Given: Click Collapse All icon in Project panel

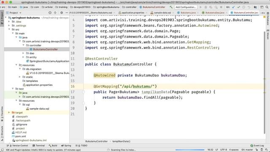Looking at the screenshot, I should (55, 13).
